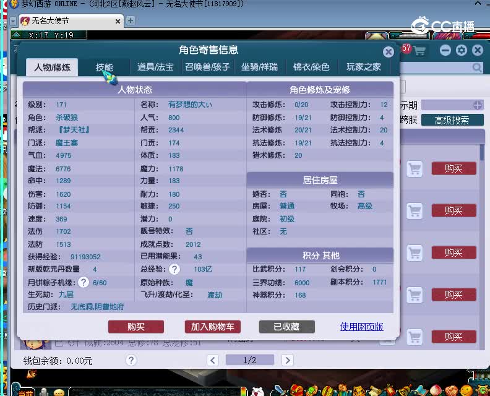The height and width of the screenshot is (396, 490).
Task: Go to the next listings page arrow
Action: [288, 360]
